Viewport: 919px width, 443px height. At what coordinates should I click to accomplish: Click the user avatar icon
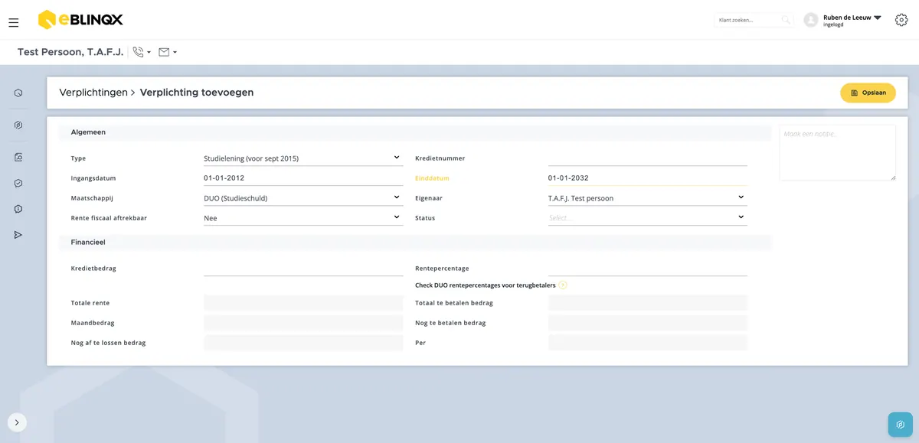811,20
